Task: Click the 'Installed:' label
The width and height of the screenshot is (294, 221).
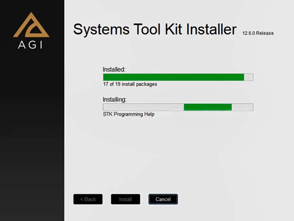Action: click(x=114, y=70)
